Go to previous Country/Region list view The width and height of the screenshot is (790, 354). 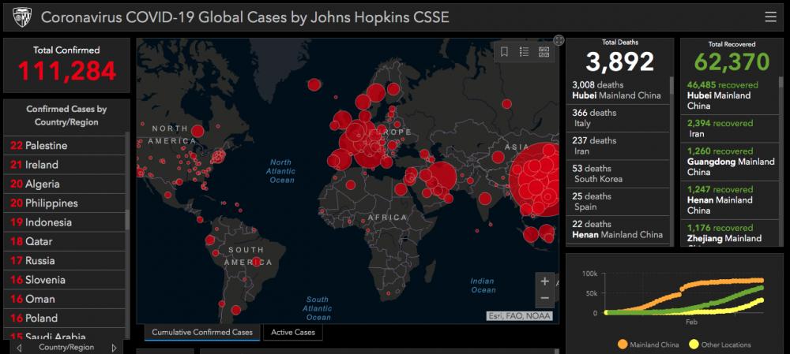19,348
